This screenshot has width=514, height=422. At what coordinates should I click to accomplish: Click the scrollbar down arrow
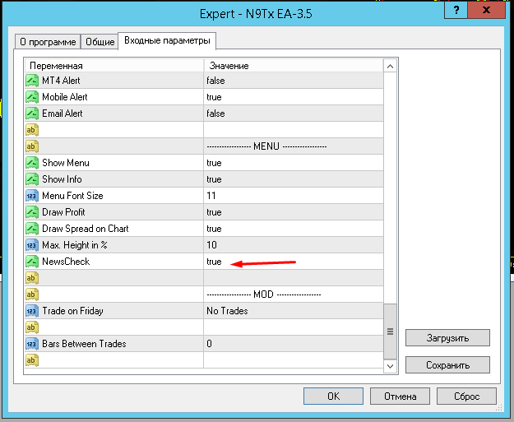click(x=390, y=366)
